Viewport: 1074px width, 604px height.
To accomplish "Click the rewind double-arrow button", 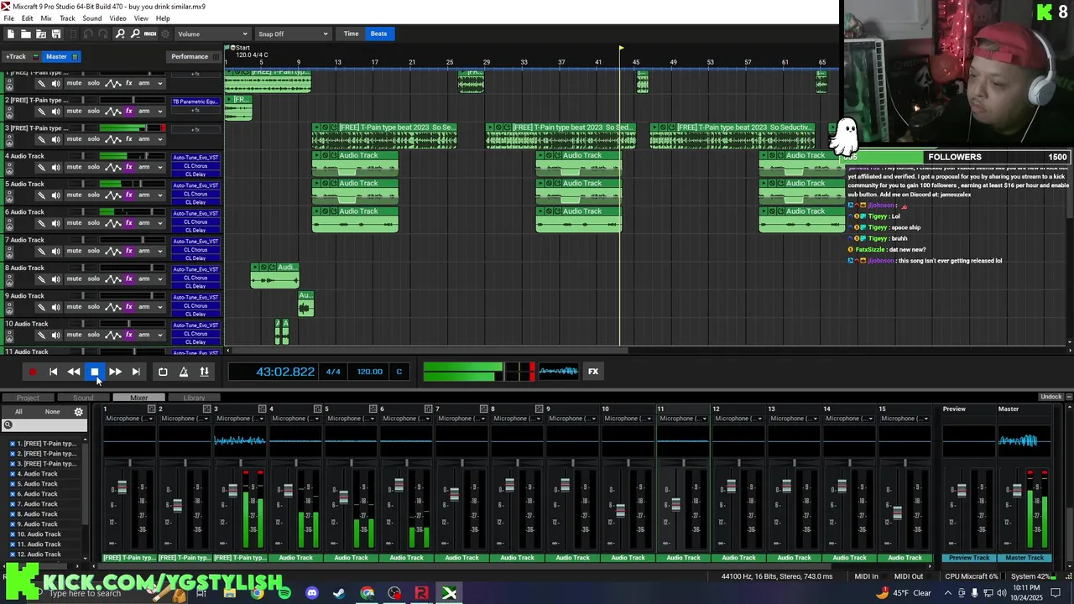I will (74, 372).
